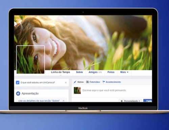
Task: Click 'Use os detalhes da sua seção' text
Action: point(39,101)
